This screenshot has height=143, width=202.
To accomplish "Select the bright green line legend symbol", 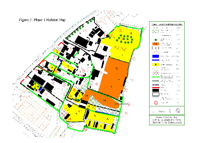I will coord(156,77).
